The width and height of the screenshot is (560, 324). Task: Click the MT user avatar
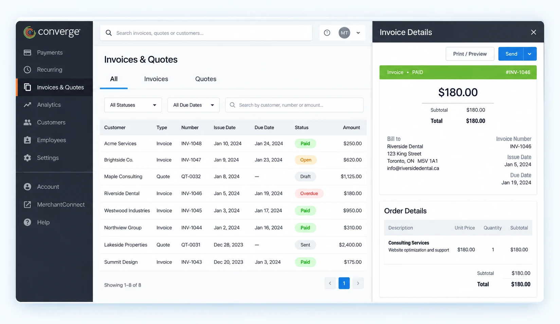click(x=344, y=33)
